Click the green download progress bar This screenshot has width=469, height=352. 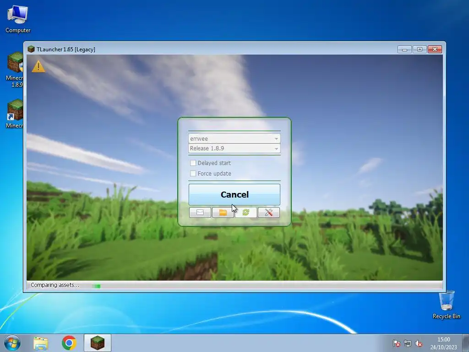[x=96, y=286]
